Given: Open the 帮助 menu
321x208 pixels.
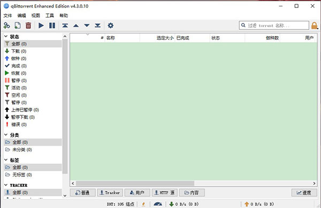Looking at the screenshot, I should (64, 15).
